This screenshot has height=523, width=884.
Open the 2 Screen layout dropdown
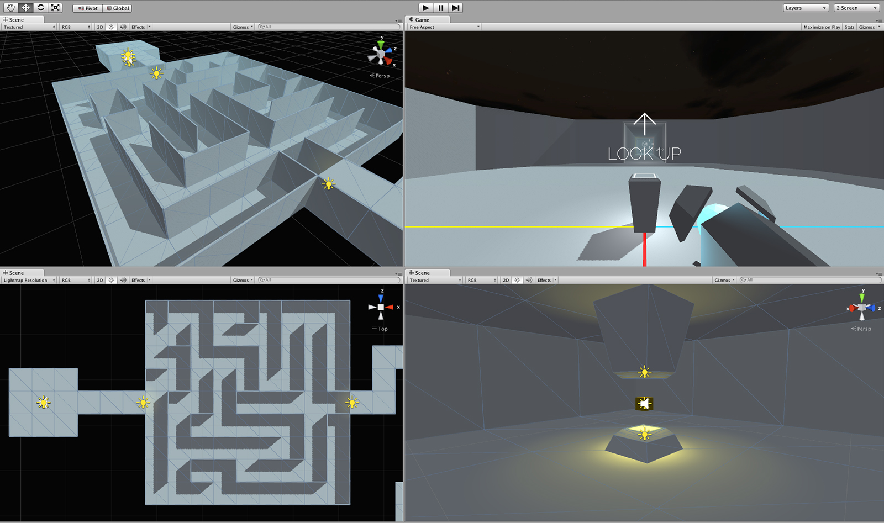point(856,8)
